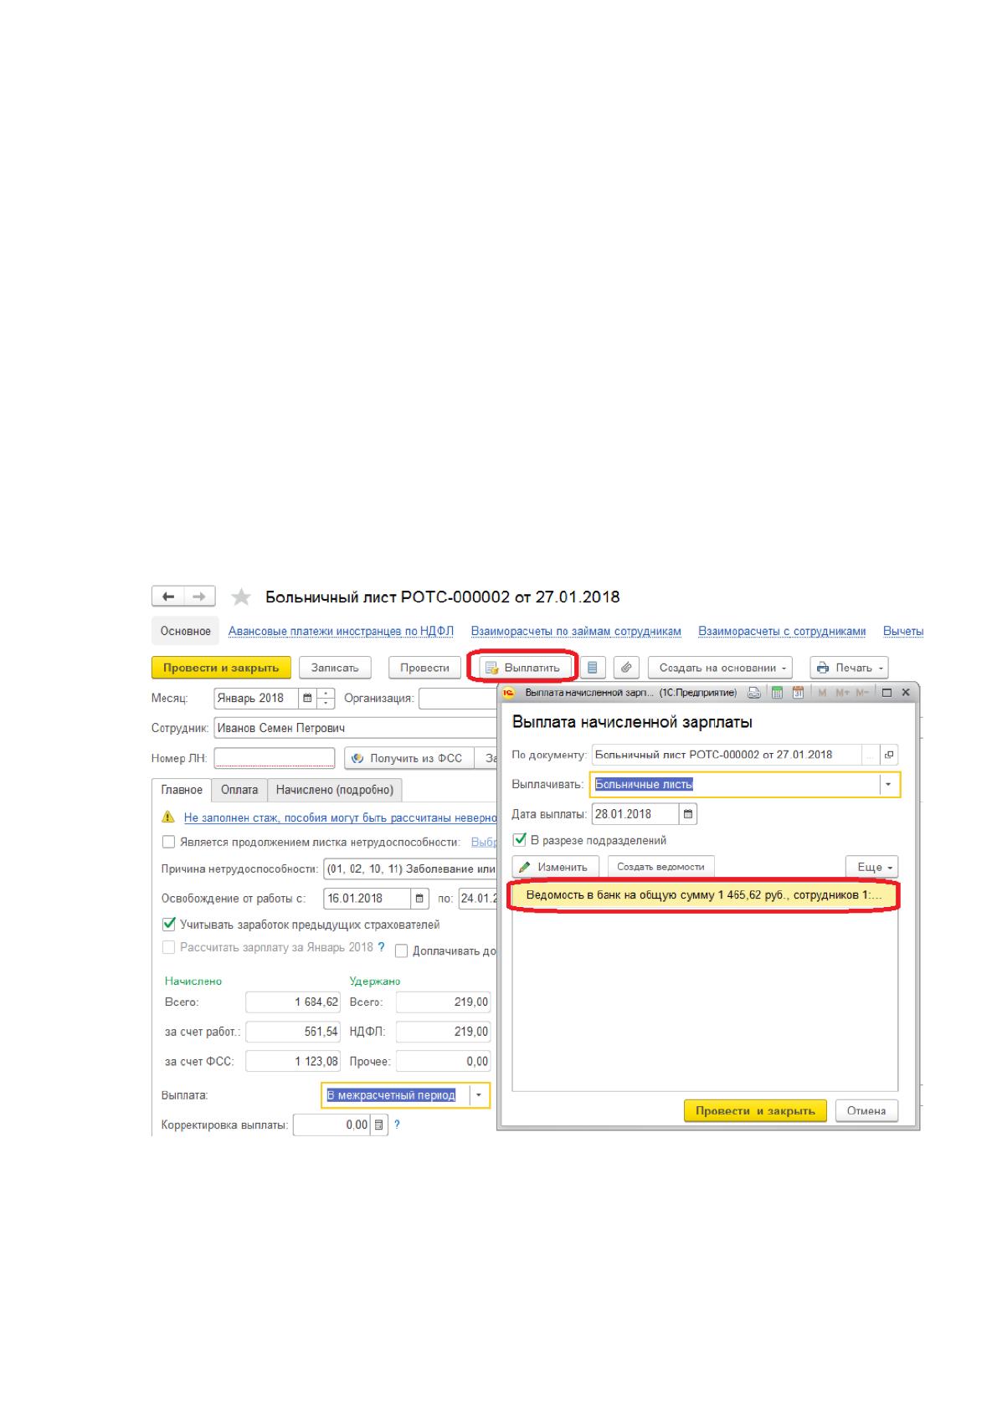Open the calendar picker for Дата выплаты
Viewport: 997px width, 1409px height.
[688, 814]
